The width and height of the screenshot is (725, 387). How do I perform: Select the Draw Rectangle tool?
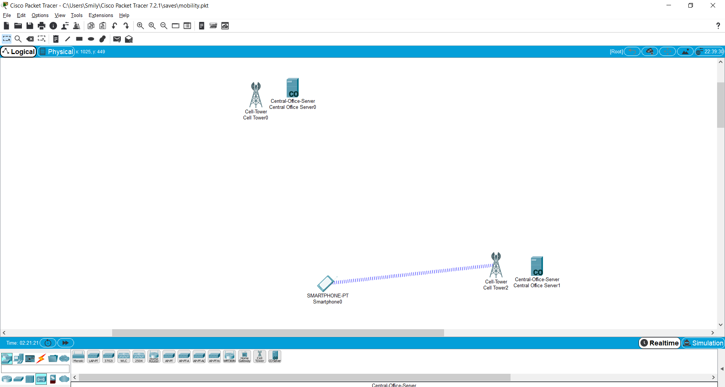[79, 39]
